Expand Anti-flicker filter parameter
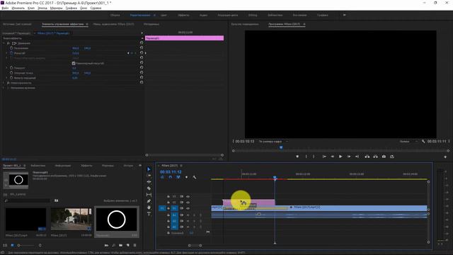Viewport: 453px width, 255px height. 7,78
